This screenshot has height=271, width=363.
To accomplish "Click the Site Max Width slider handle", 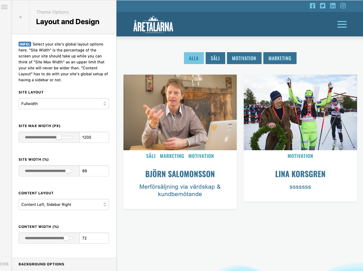I will 59,137.
